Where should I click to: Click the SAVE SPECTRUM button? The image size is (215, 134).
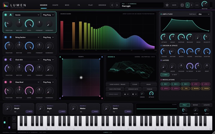click(x=115, y=89)
